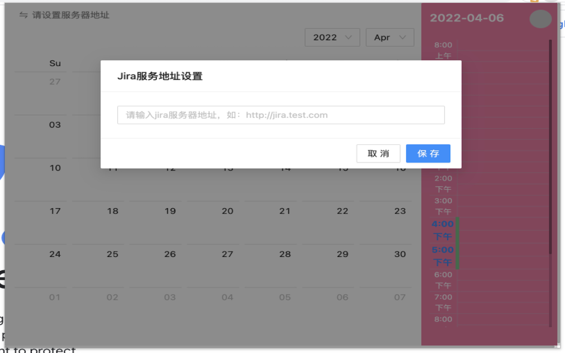
Task: Choose date 26 on the calendar
Action: point(170,254)
